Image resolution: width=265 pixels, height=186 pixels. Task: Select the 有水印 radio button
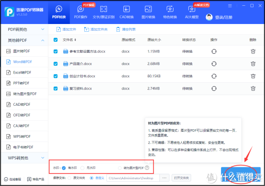(64, 168)
